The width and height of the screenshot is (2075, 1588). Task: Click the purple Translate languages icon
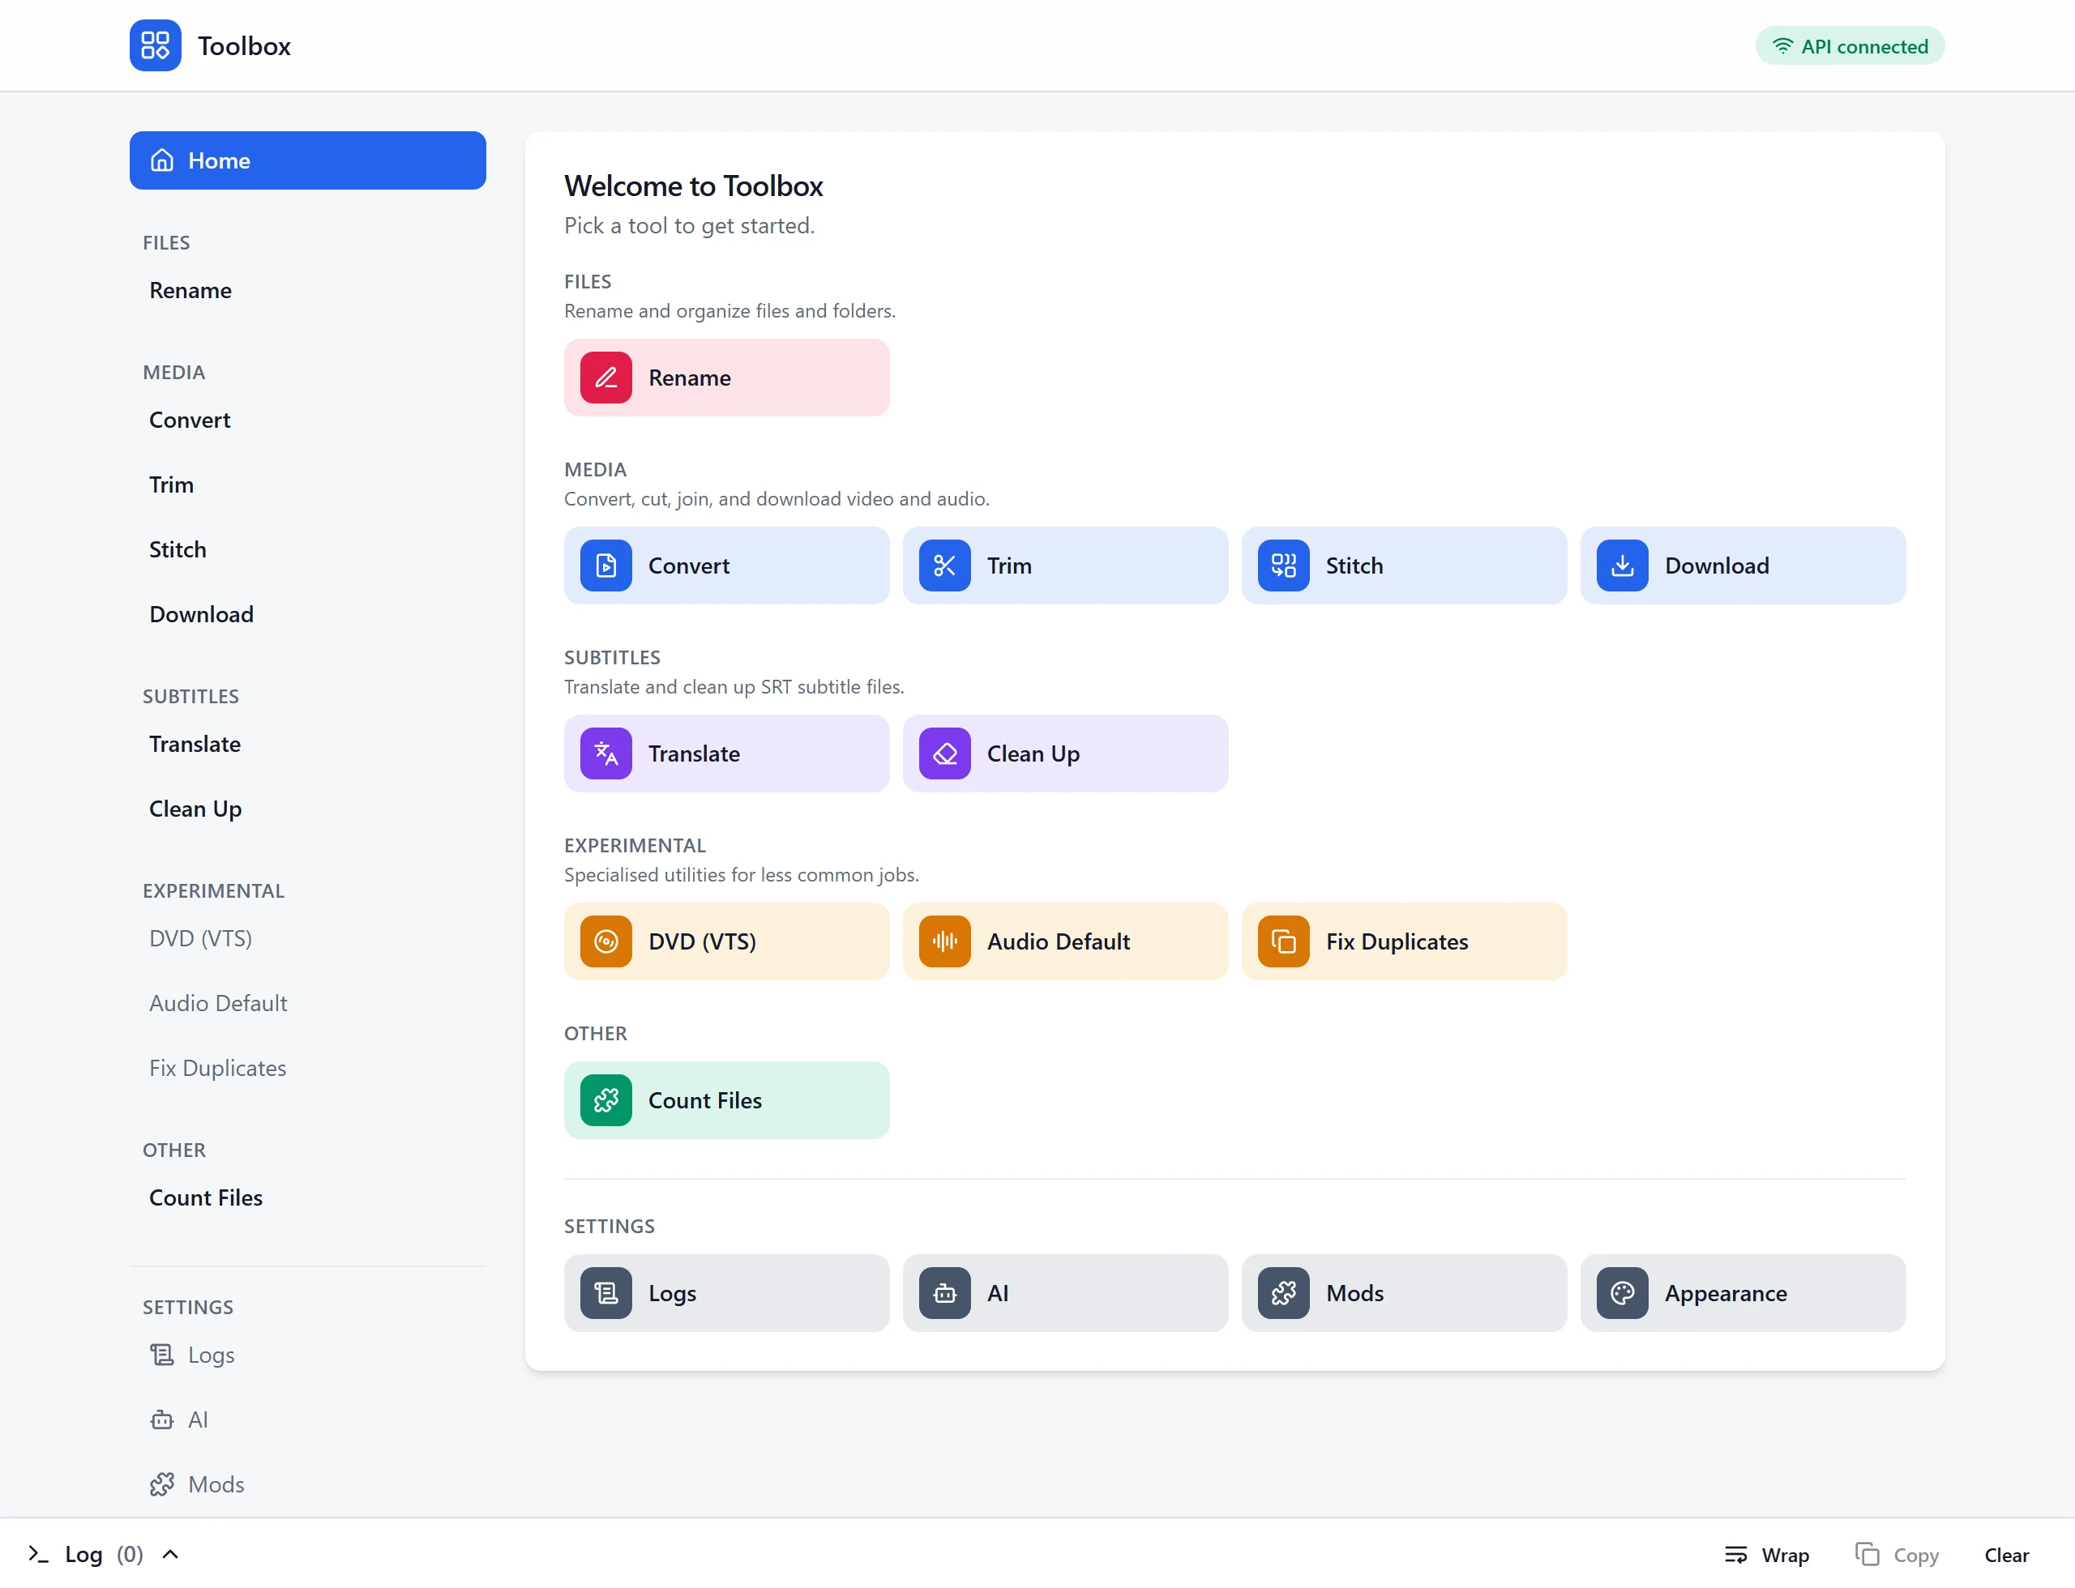point(605,753)
